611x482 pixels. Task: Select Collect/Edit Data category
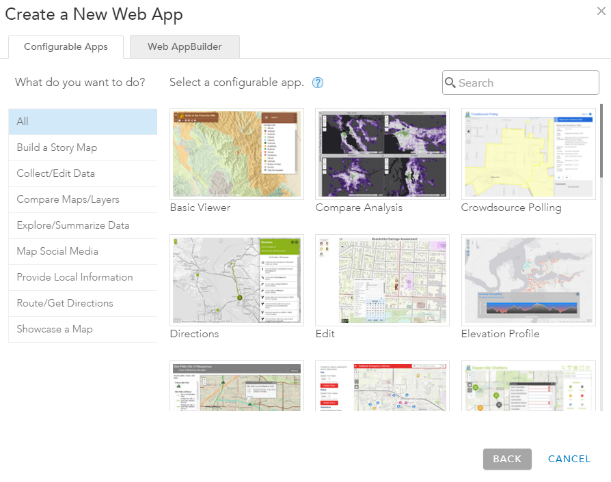click(83, 173)
